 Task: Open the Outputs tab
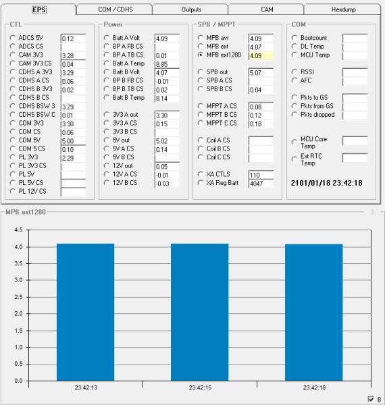click(x=190, y=9)
